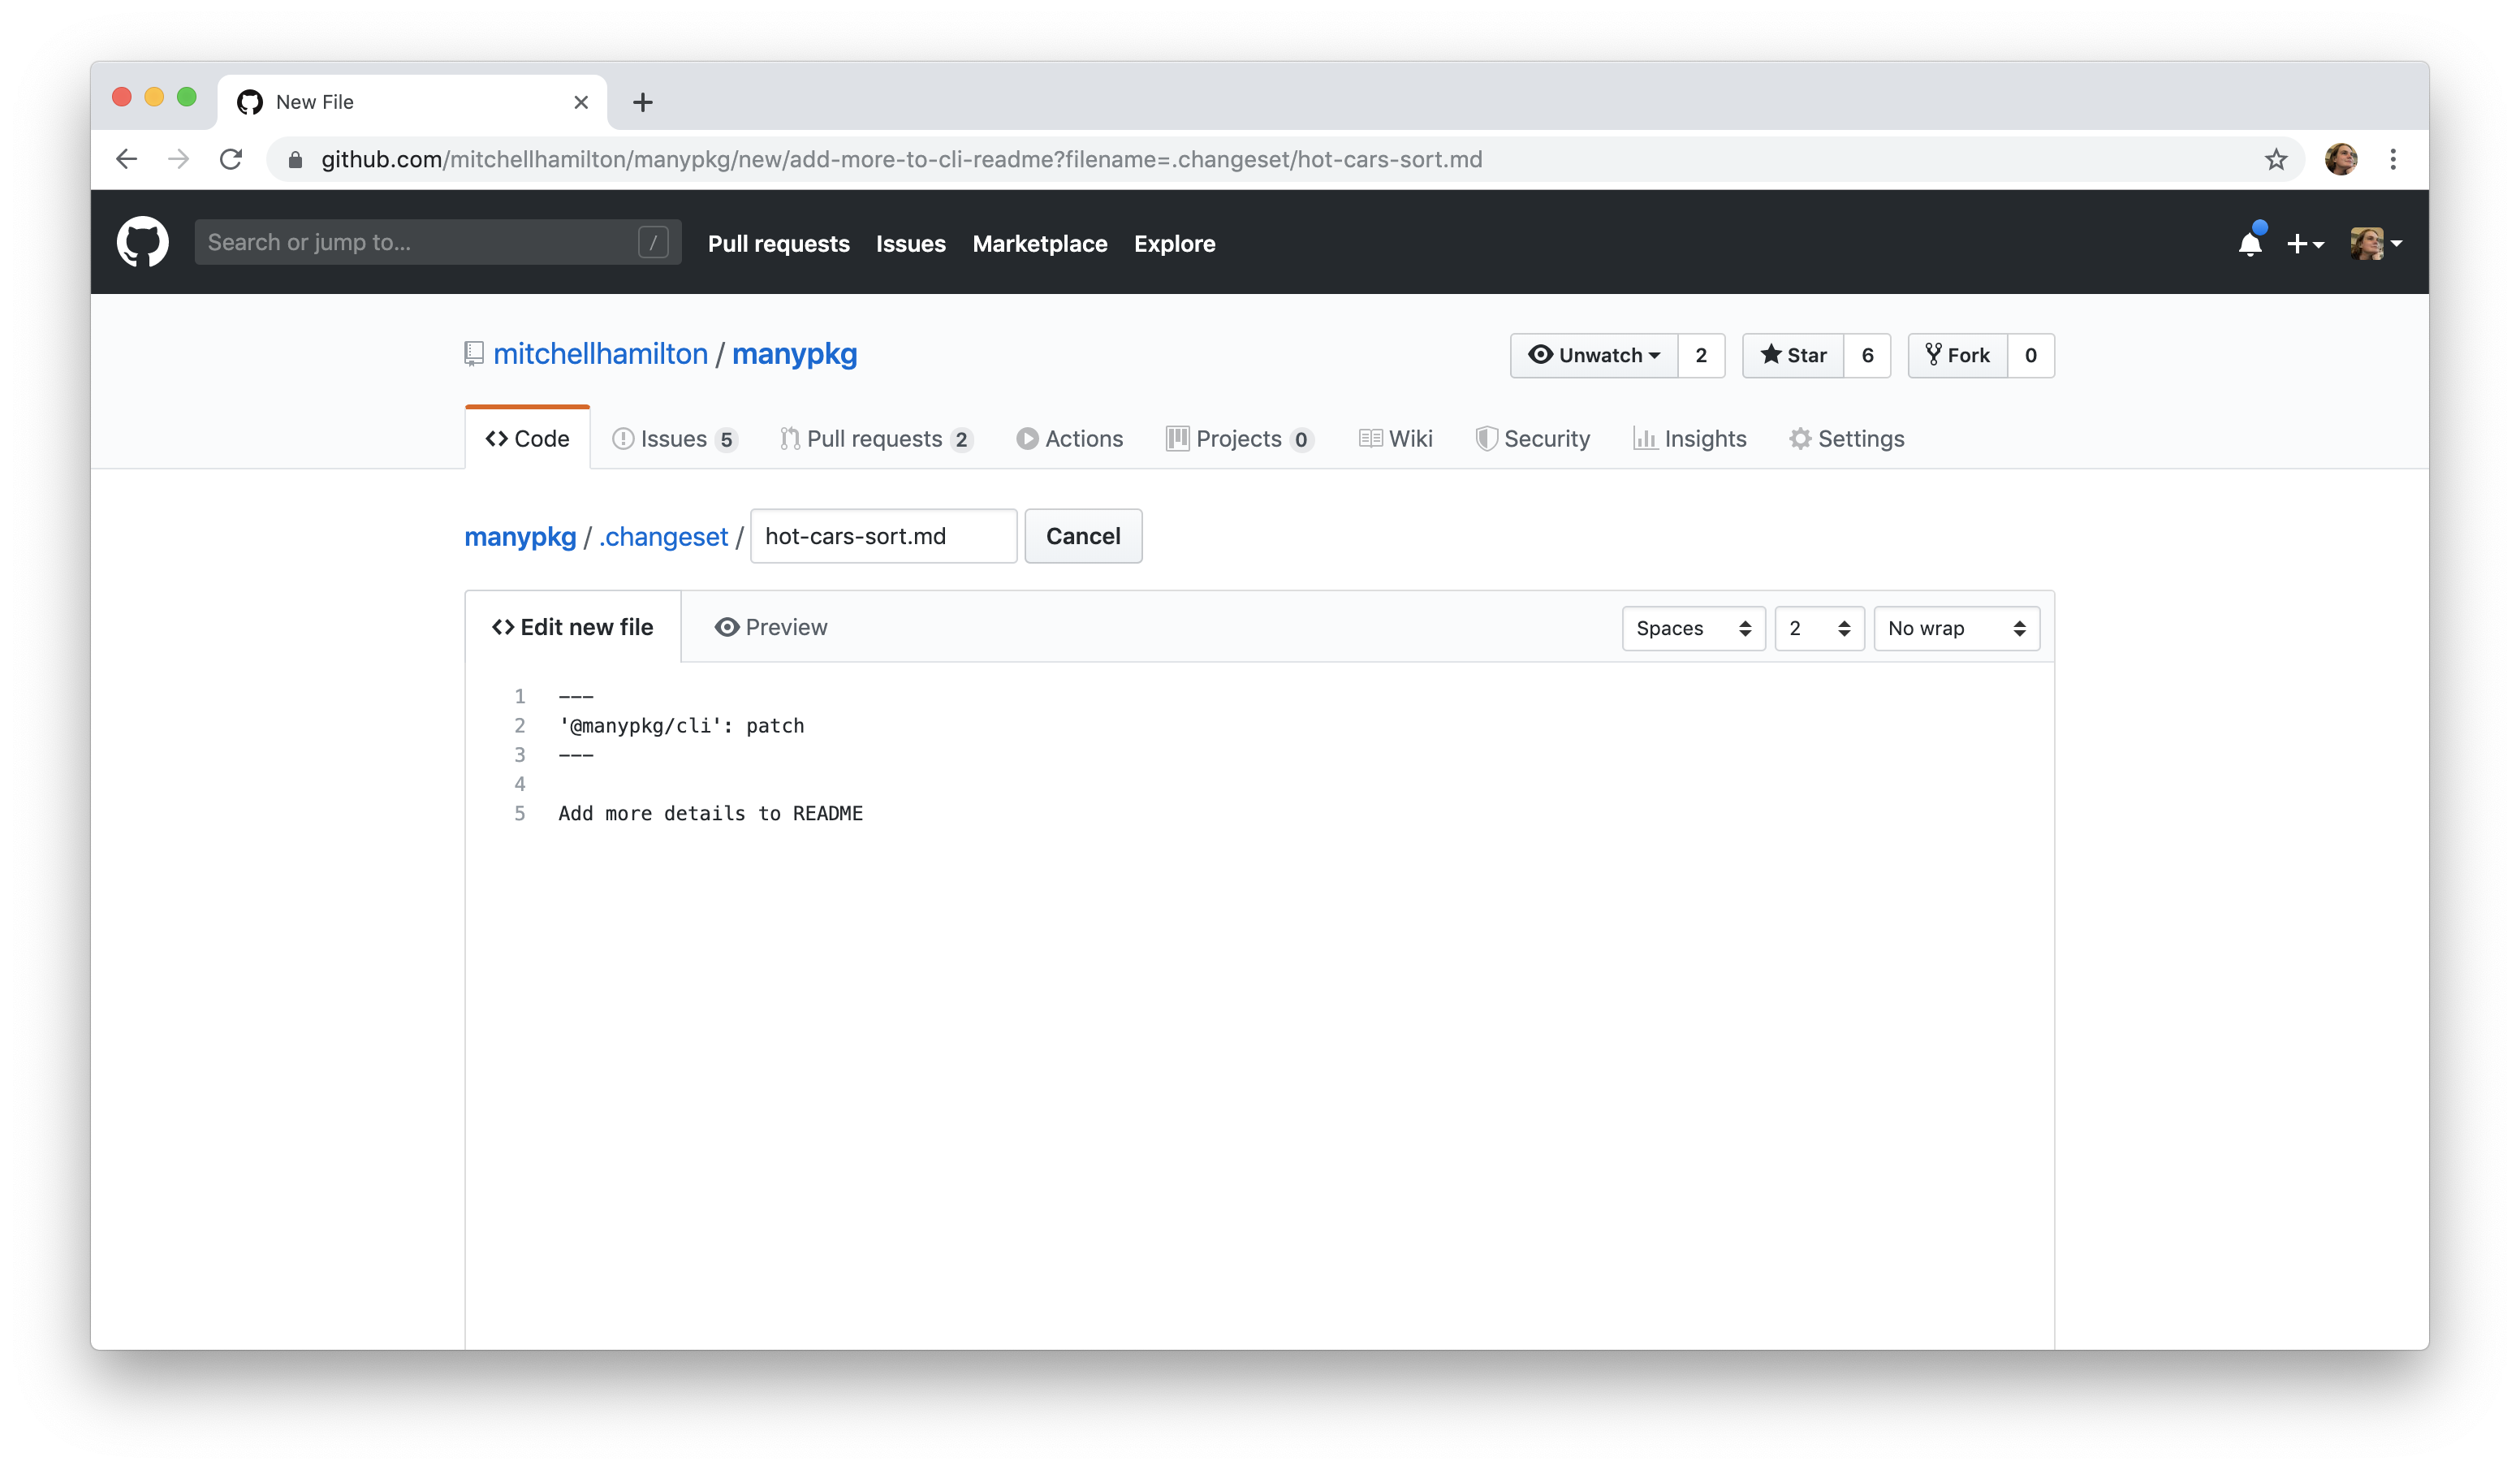
Task: Close the New File tab
Action: [581, 102]
